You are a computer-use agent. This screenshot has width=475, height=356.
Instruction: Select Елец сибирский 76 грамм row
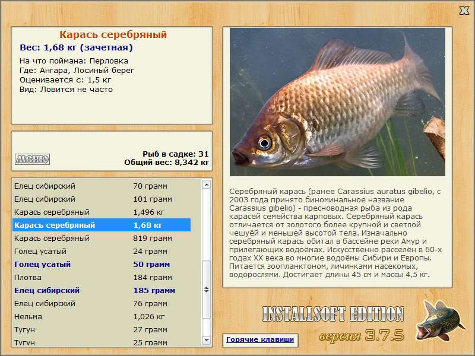102,303
